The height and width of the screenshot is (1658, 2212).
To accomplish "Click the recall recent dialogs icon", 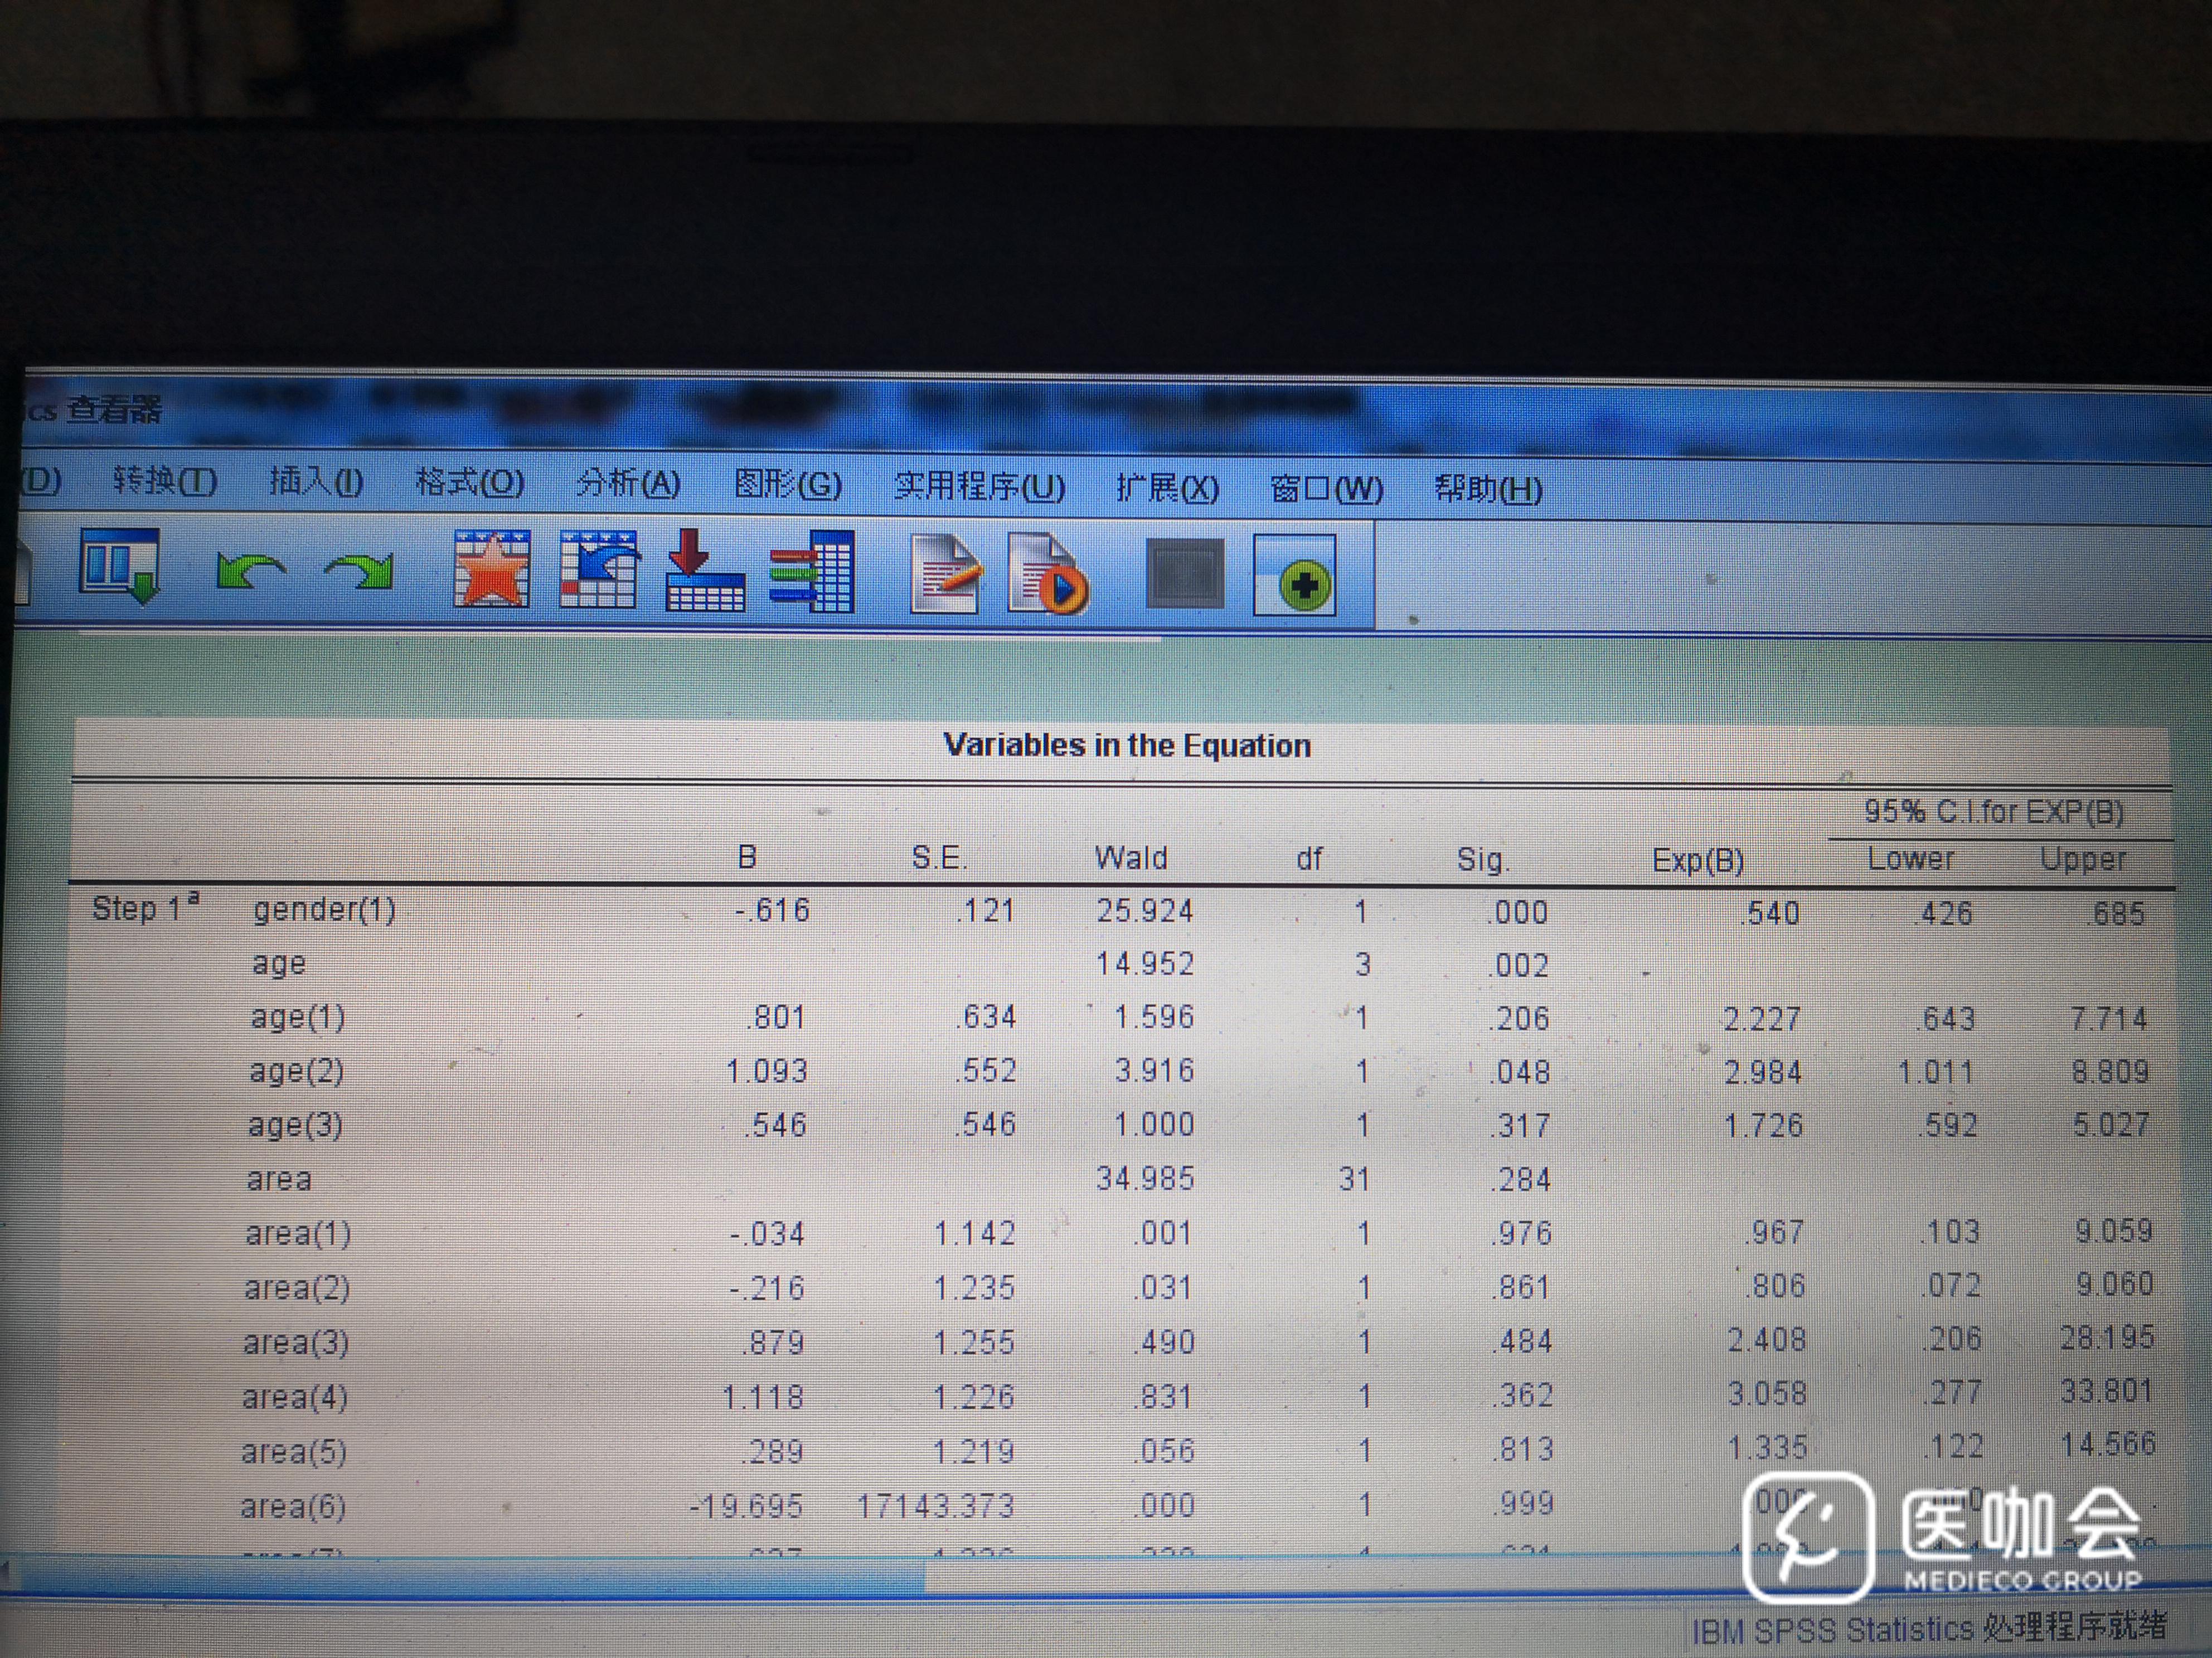I will (119, 567).
